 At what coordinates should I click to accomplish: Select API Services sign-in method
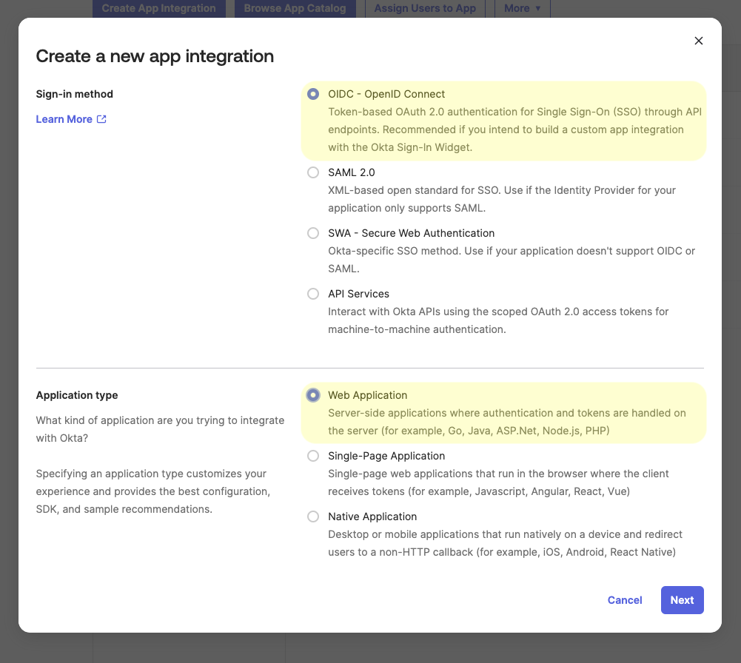(313, 294)
